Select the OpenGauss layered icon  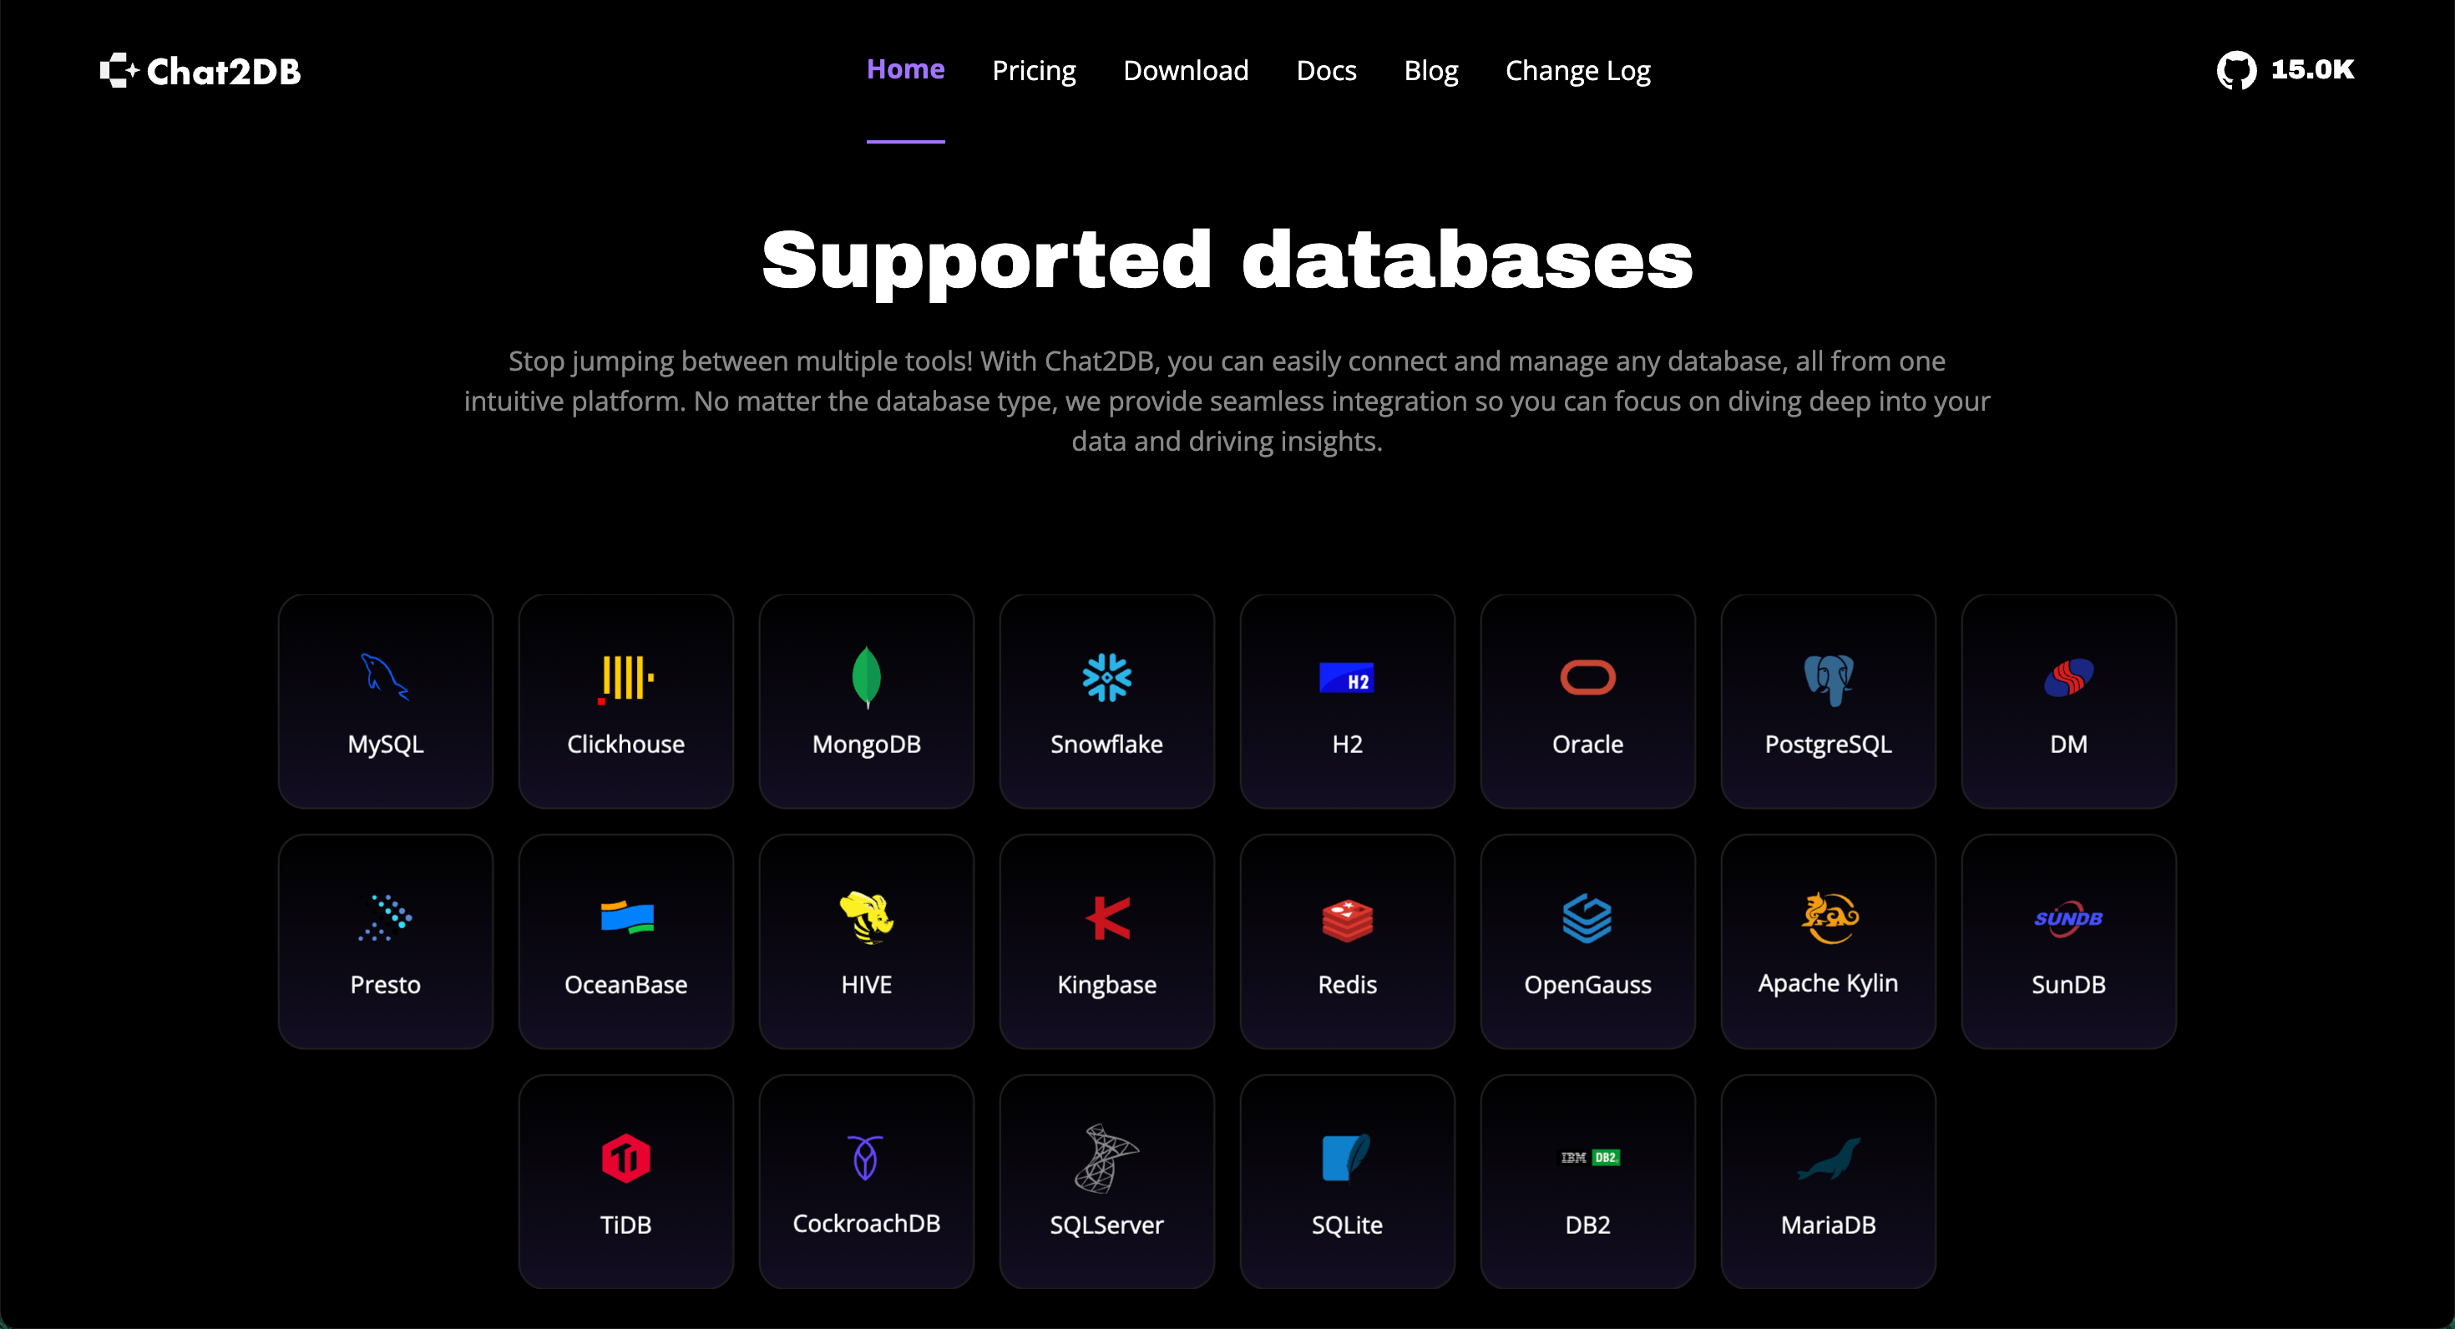pos(1587,917)
